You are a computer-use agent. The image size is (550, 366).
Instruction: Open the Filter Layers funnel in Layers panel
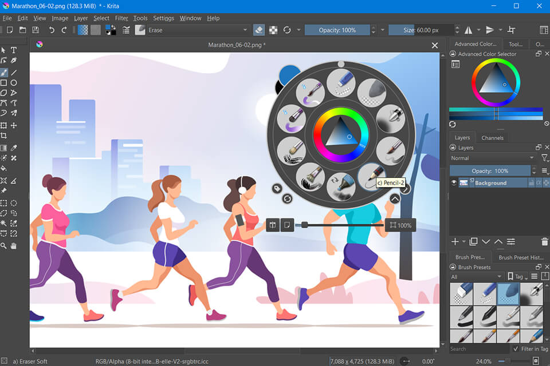tap(544, 157)
